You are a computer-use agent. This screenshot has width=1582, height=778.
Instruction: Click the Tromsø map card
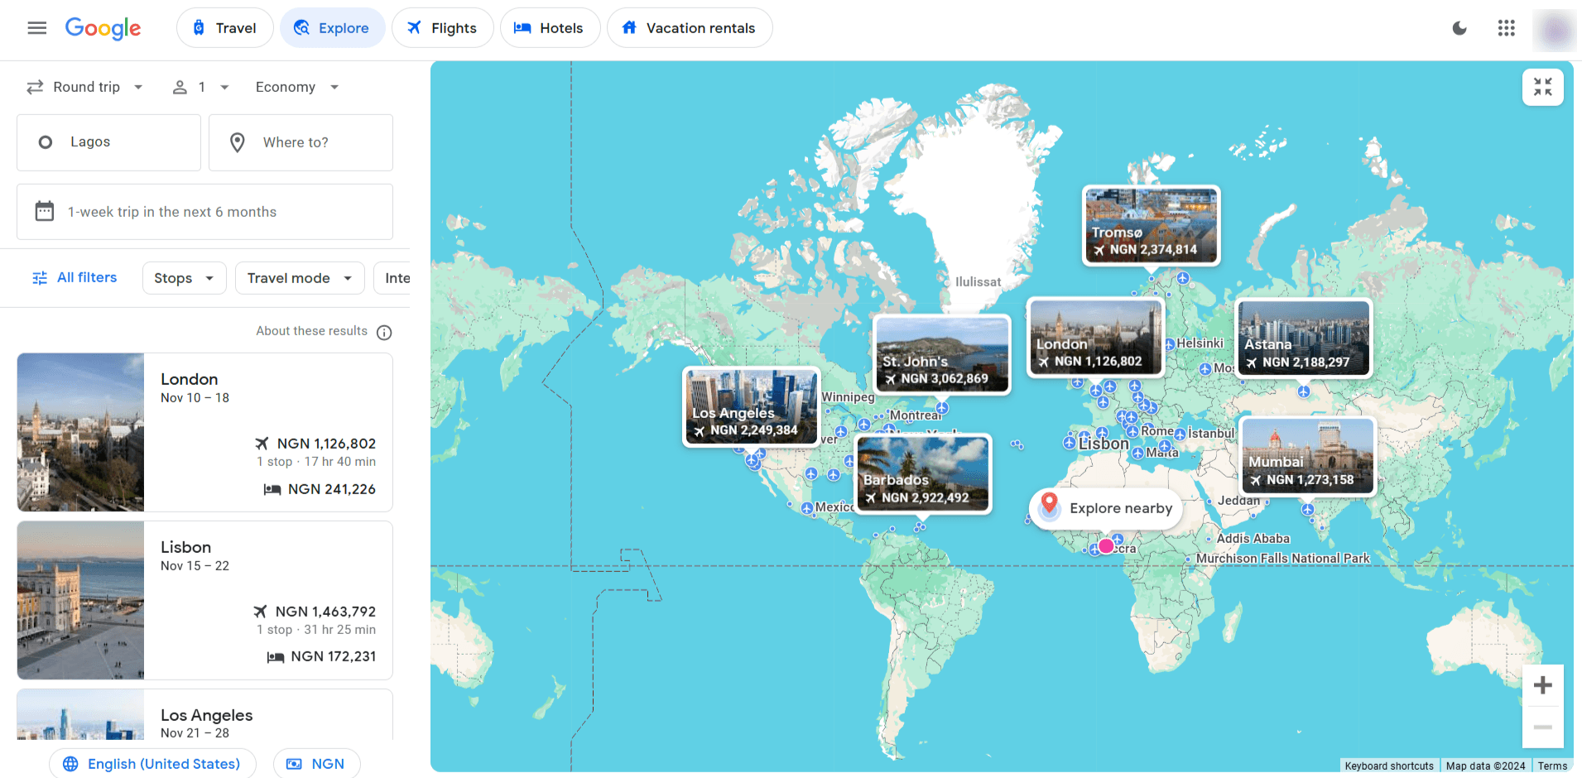[x=1152, y=225]
